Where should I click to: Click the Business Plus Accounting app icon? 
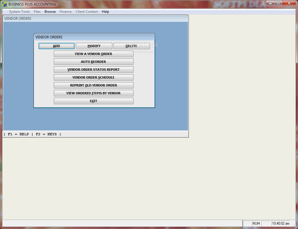coord(5,4)
